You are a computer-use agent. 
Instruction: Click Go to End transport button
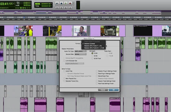[x=70, y=8]
